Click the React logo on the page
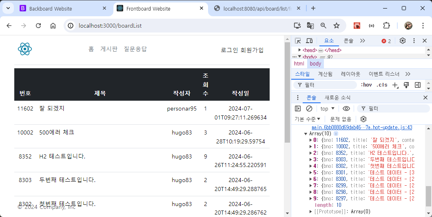 [25, 49]
